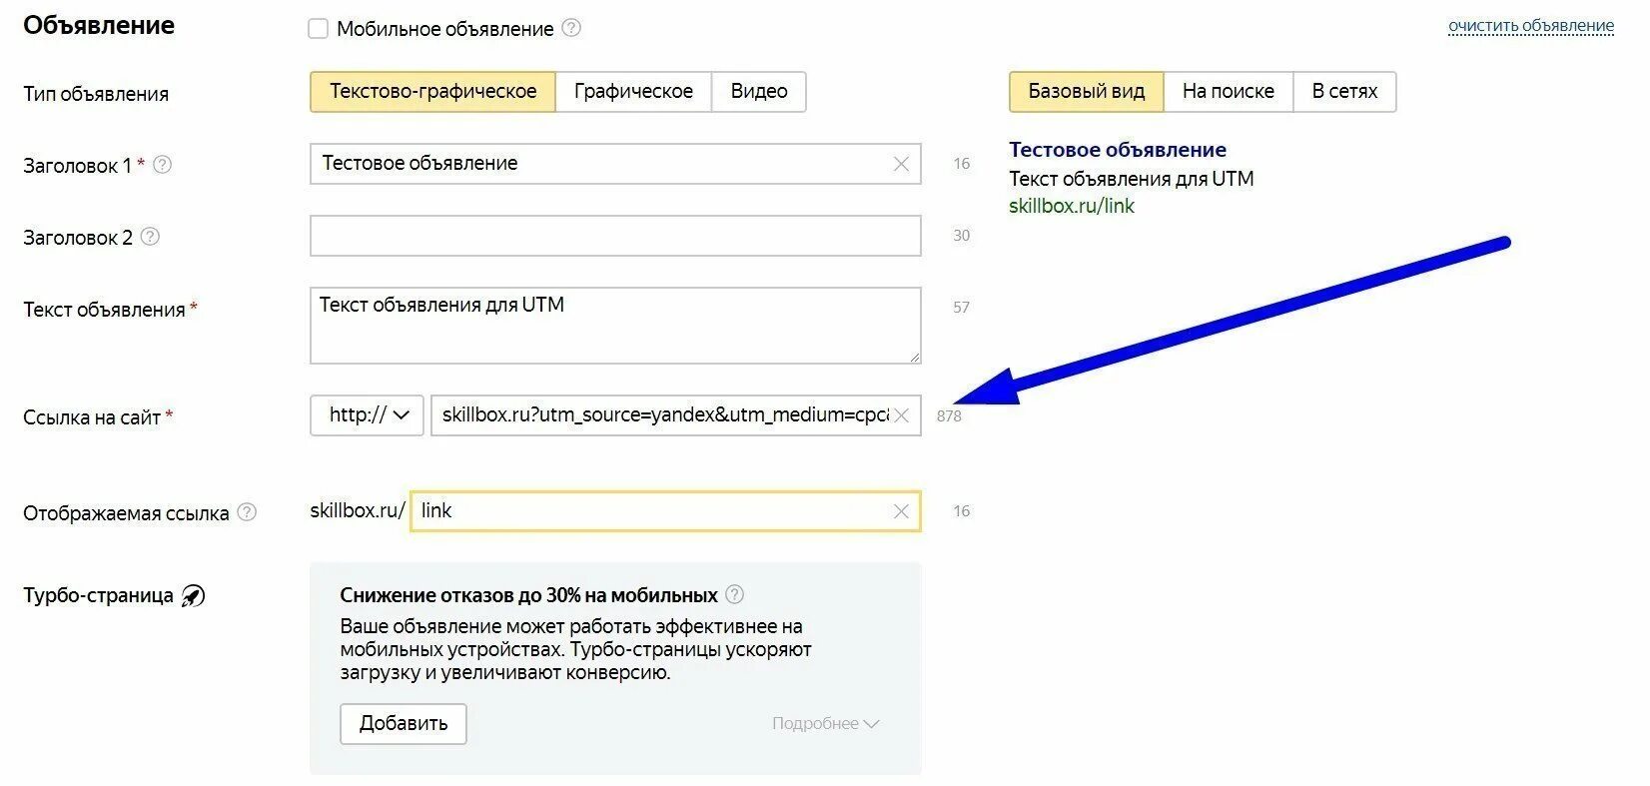Open preview link skillbox.ru/link
The height and width of the screenshot is (786, 1650).
pyautogui.click(x=1072, y=206)
